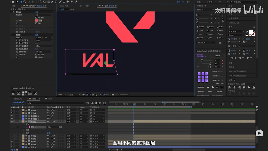Image resolution: width=268 pixels, height=151 pixels.
Task: Select the Eraser tool
Action: [68, 2]
